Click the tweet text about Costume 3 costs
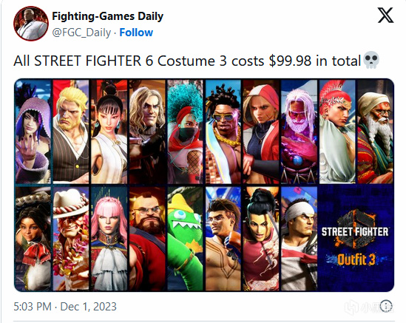 (x=187, y=61)
